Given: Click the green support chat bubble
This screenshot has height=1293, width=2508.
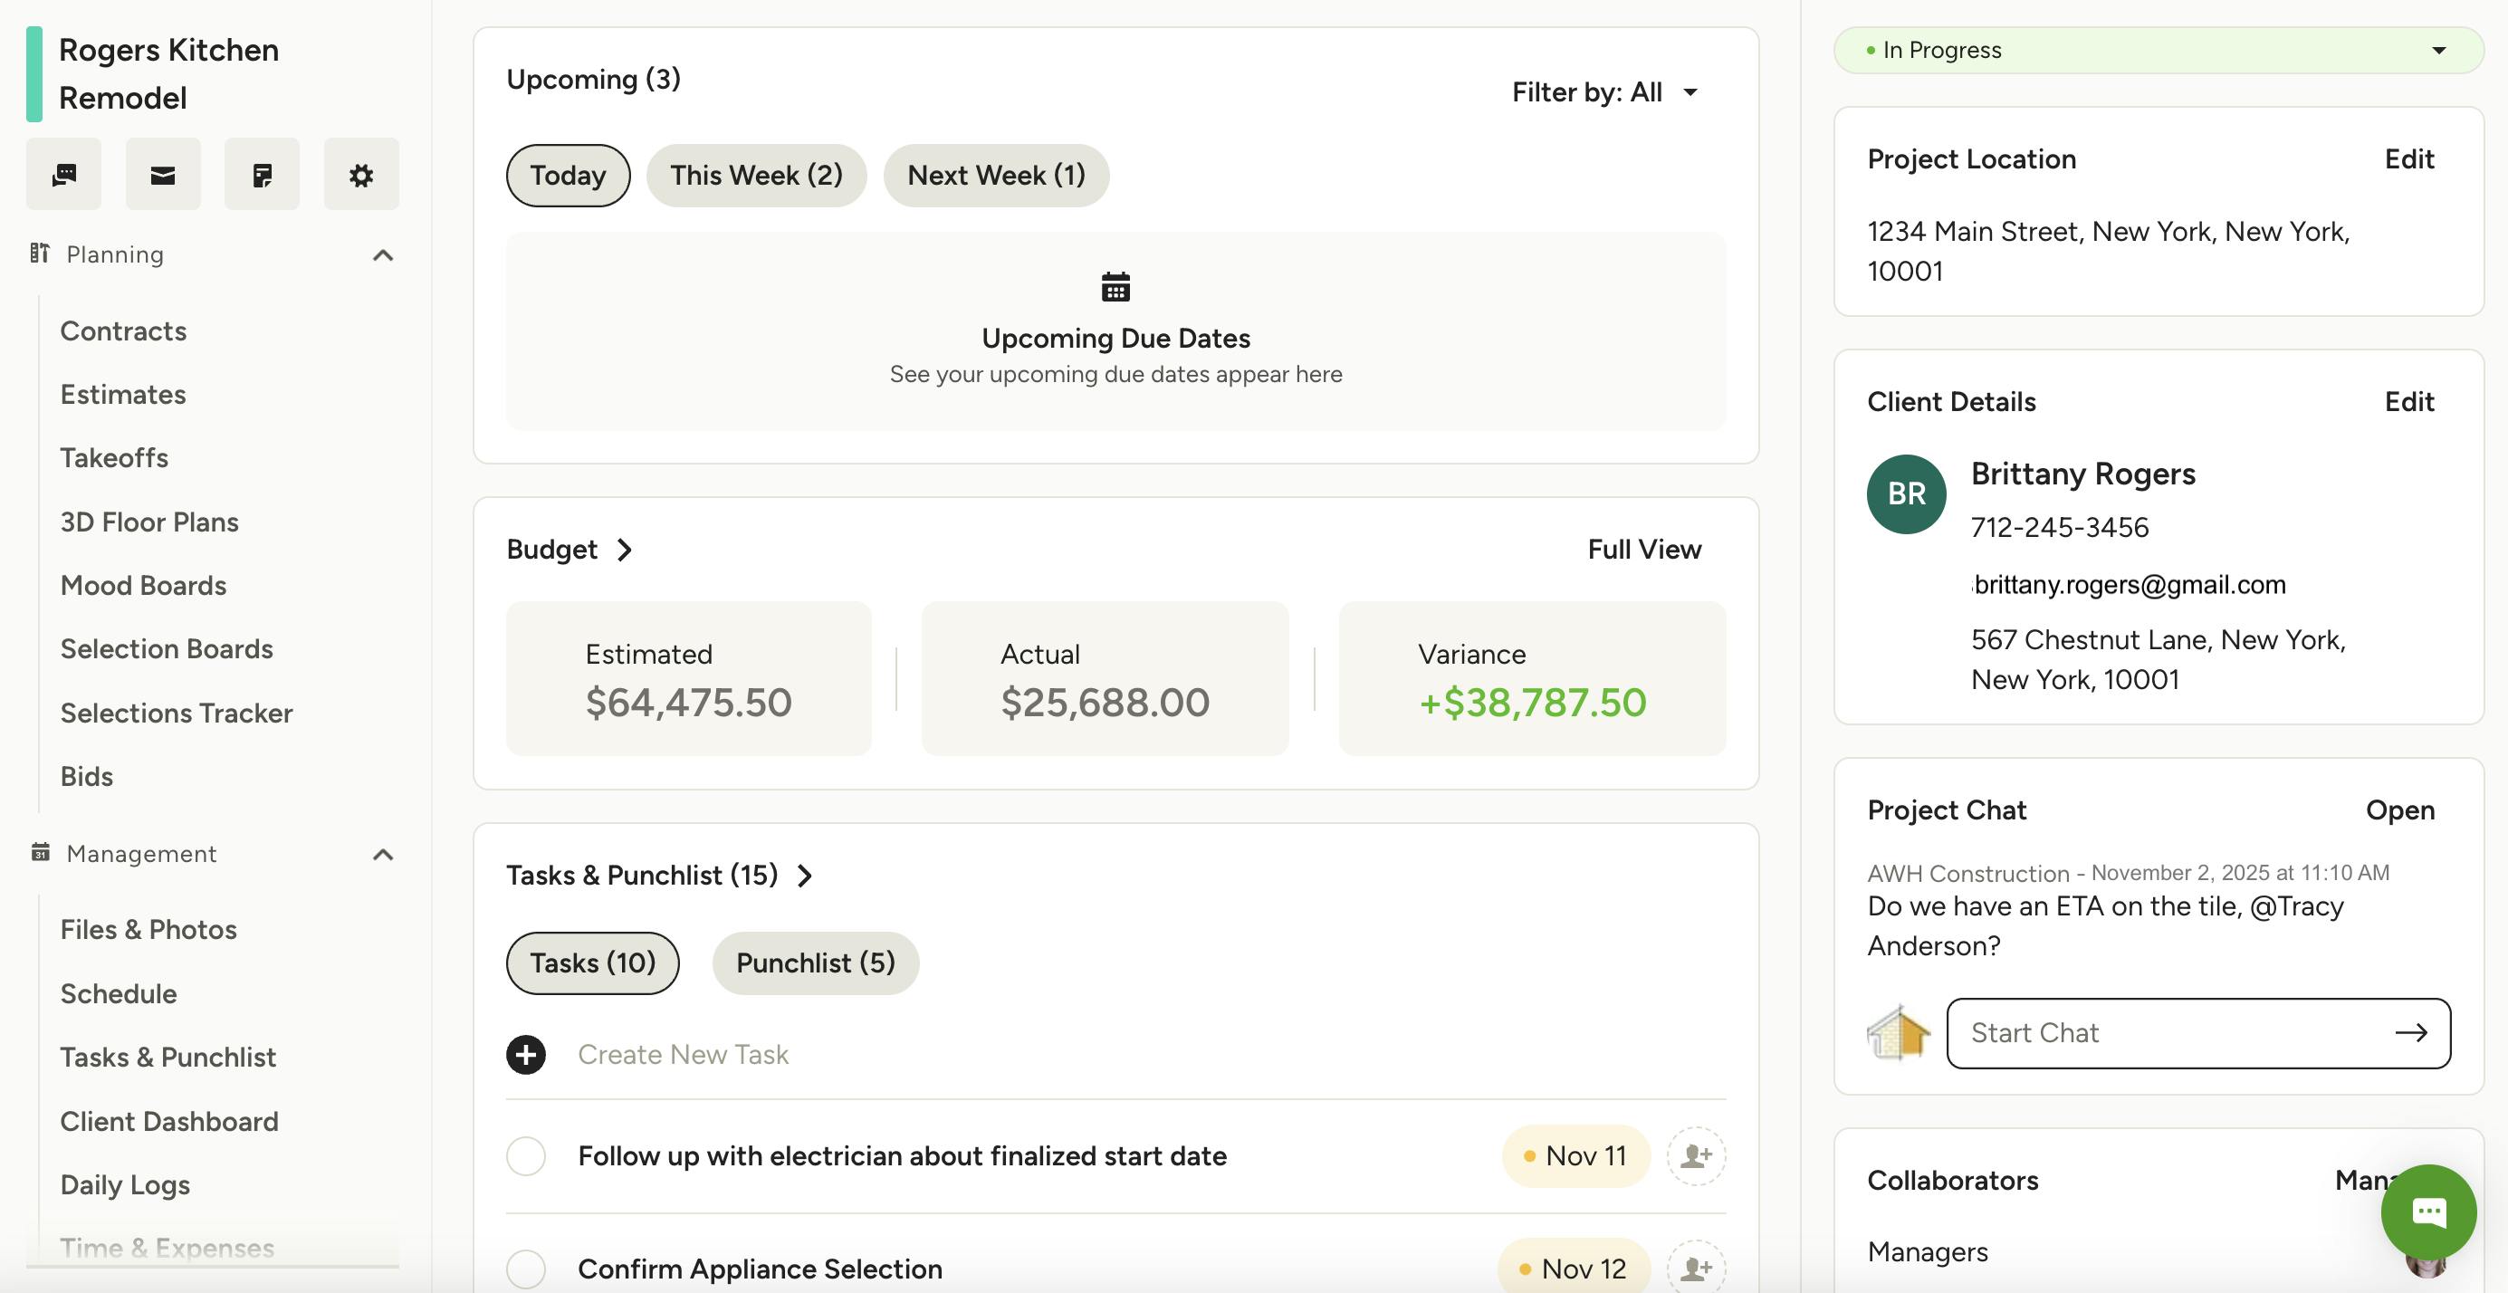Looking at the screenshot, I should coord(2428,1212).
